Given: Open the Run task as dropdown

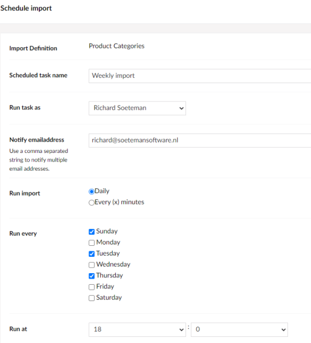Looking at the screenshot, I should [x=137, y=108].
